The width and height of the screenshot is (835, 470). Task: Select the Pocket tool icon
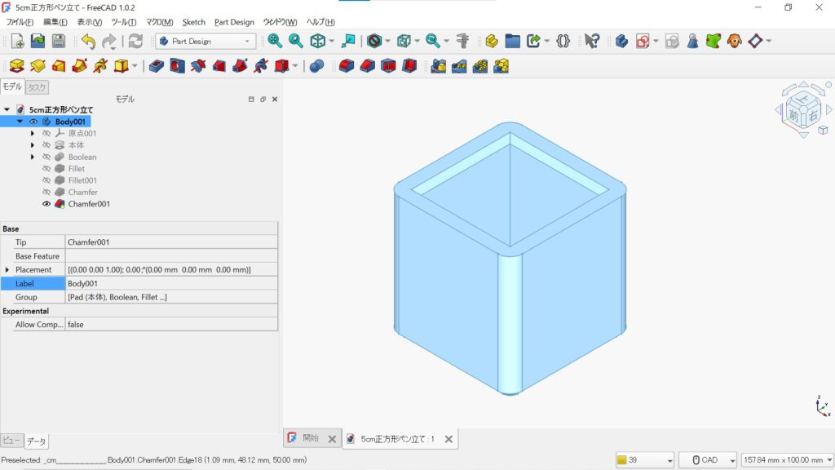click(156, 66)
